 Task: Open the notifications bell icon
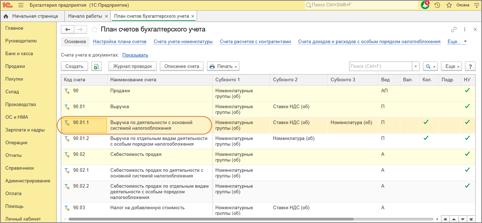tap(425, 5)
